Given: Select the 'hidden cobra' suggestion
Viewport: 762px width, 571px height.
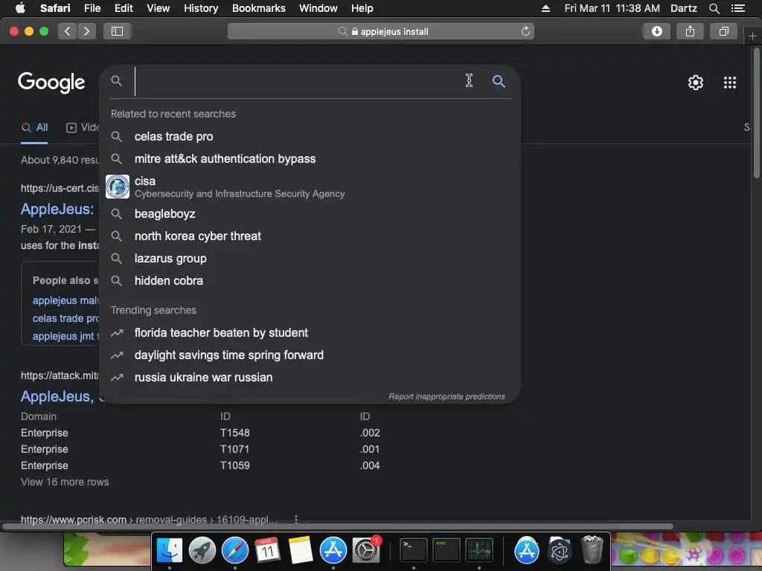Looking at the screenshot, I should [310, 280].
